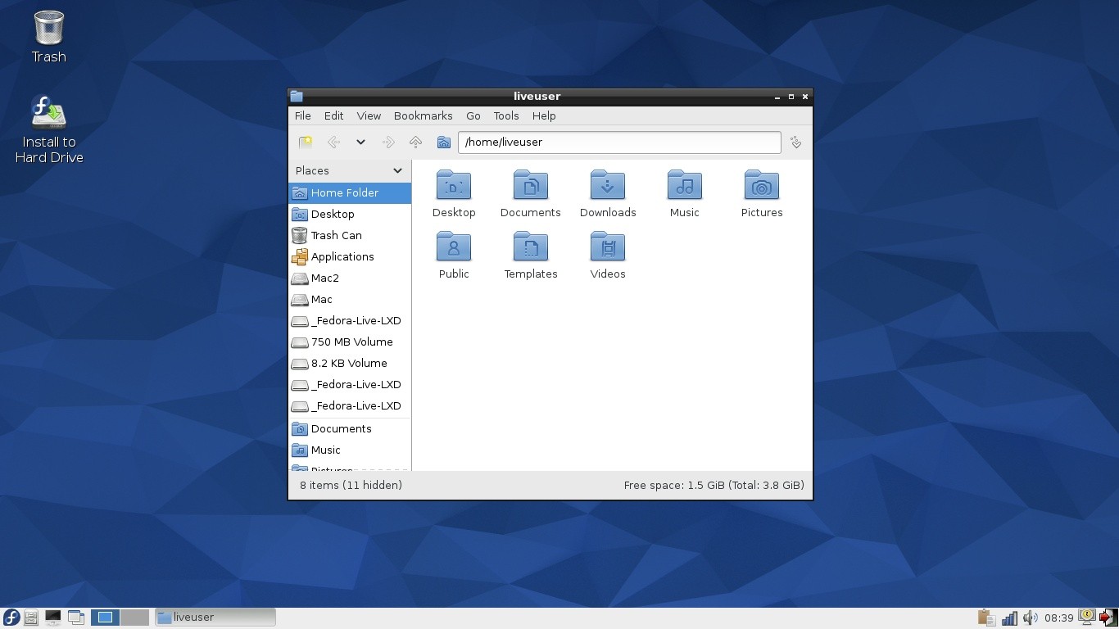
Task: Select 750 MB Volume in sidebar
Action: click(351, 342)
